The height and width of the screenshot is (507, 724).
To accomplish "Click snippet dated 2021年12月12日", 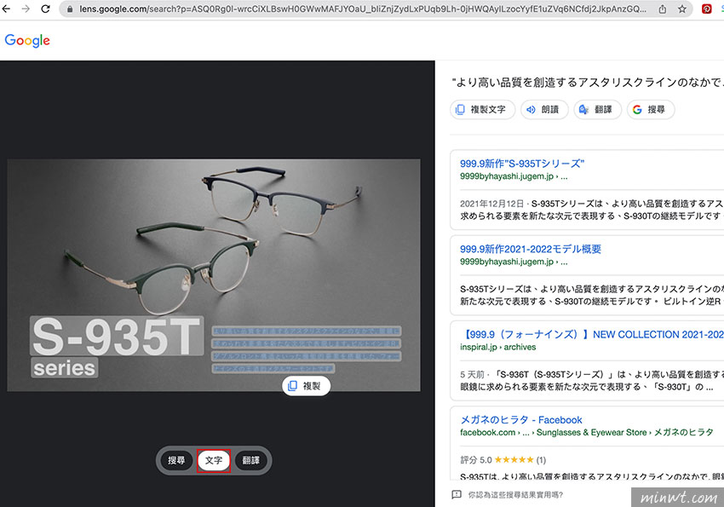I will (x=591, y=210).
